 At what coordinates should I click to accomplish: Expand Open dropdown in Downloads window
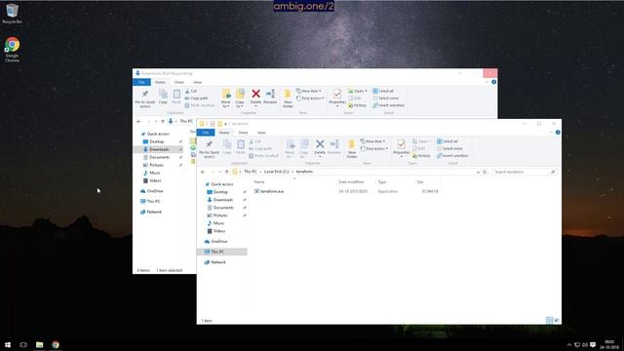tap(358, 91)
